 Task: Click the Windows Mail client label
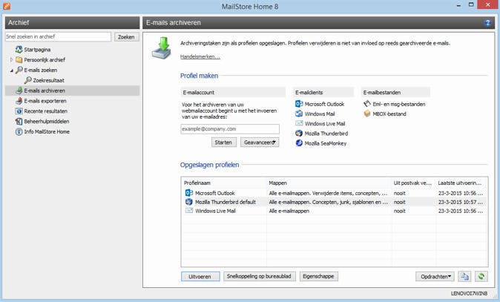(320, 114)
